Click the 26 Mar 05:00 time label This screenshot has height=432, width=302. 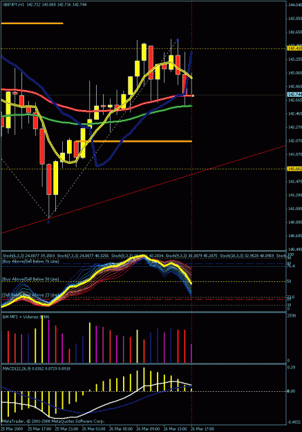pos(121,429)
